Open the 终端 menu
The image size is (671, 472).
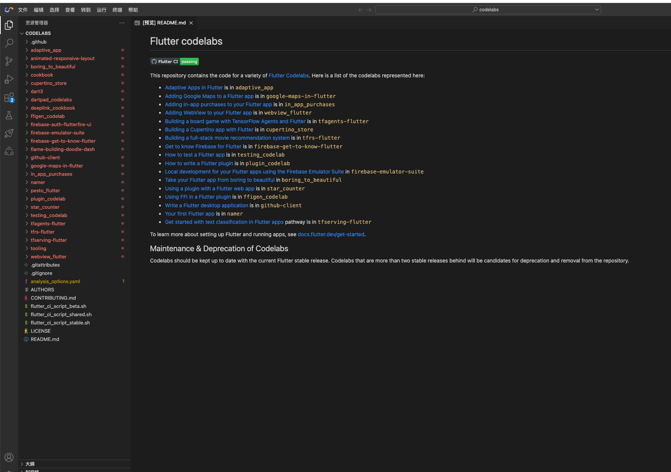coord(117,10)
